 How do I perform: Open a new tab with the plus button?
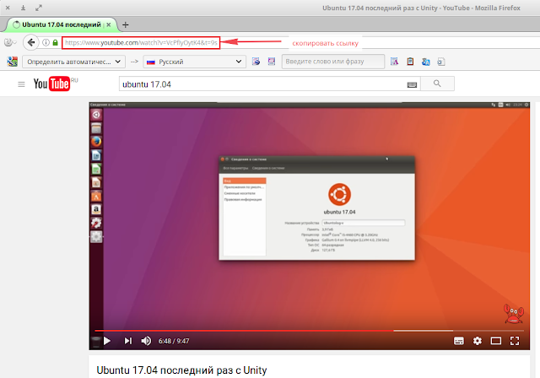pos(126,24)
